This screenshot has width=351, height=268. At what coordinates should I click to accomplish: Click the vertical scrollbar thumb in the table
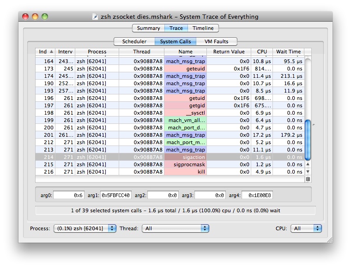308,140
